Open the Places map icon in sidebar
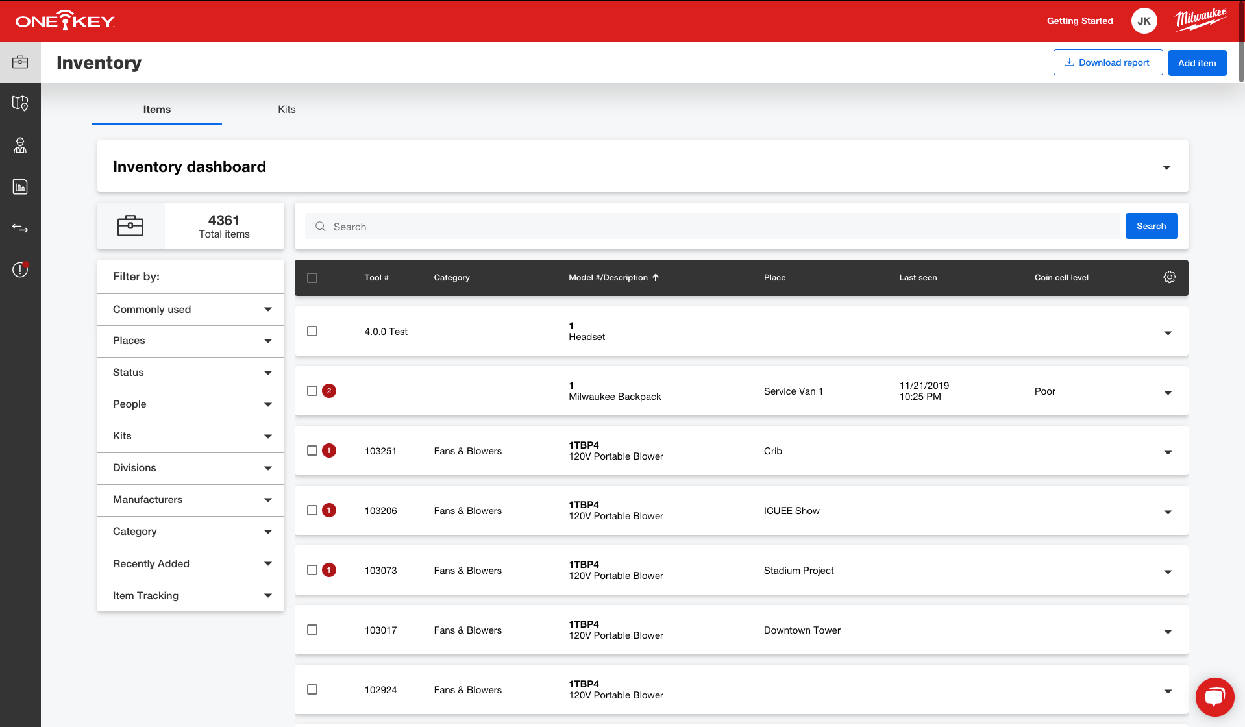1245x727 pixels. click(20, 104)
